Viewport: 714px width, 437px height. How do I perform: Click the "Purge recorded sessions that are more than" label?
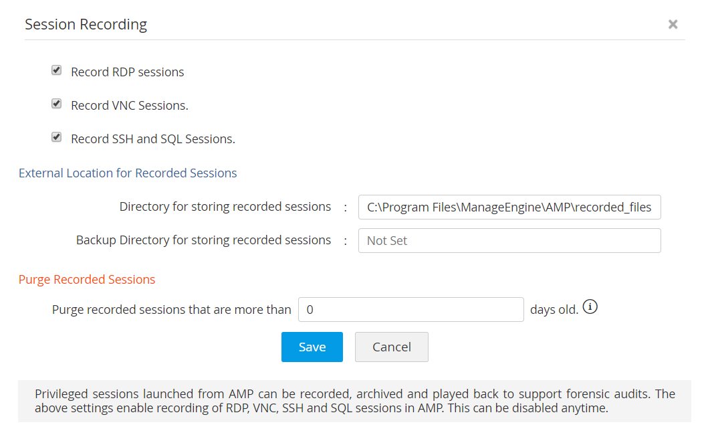(172, 309)
